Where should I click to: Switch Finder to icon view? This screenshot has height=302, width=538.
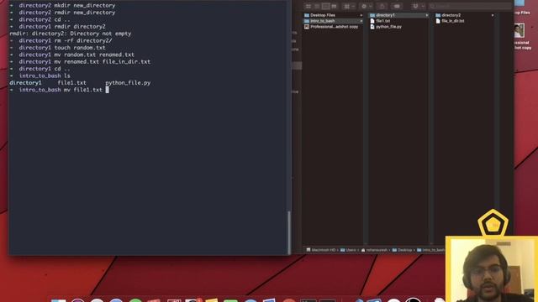coord(309,6)
